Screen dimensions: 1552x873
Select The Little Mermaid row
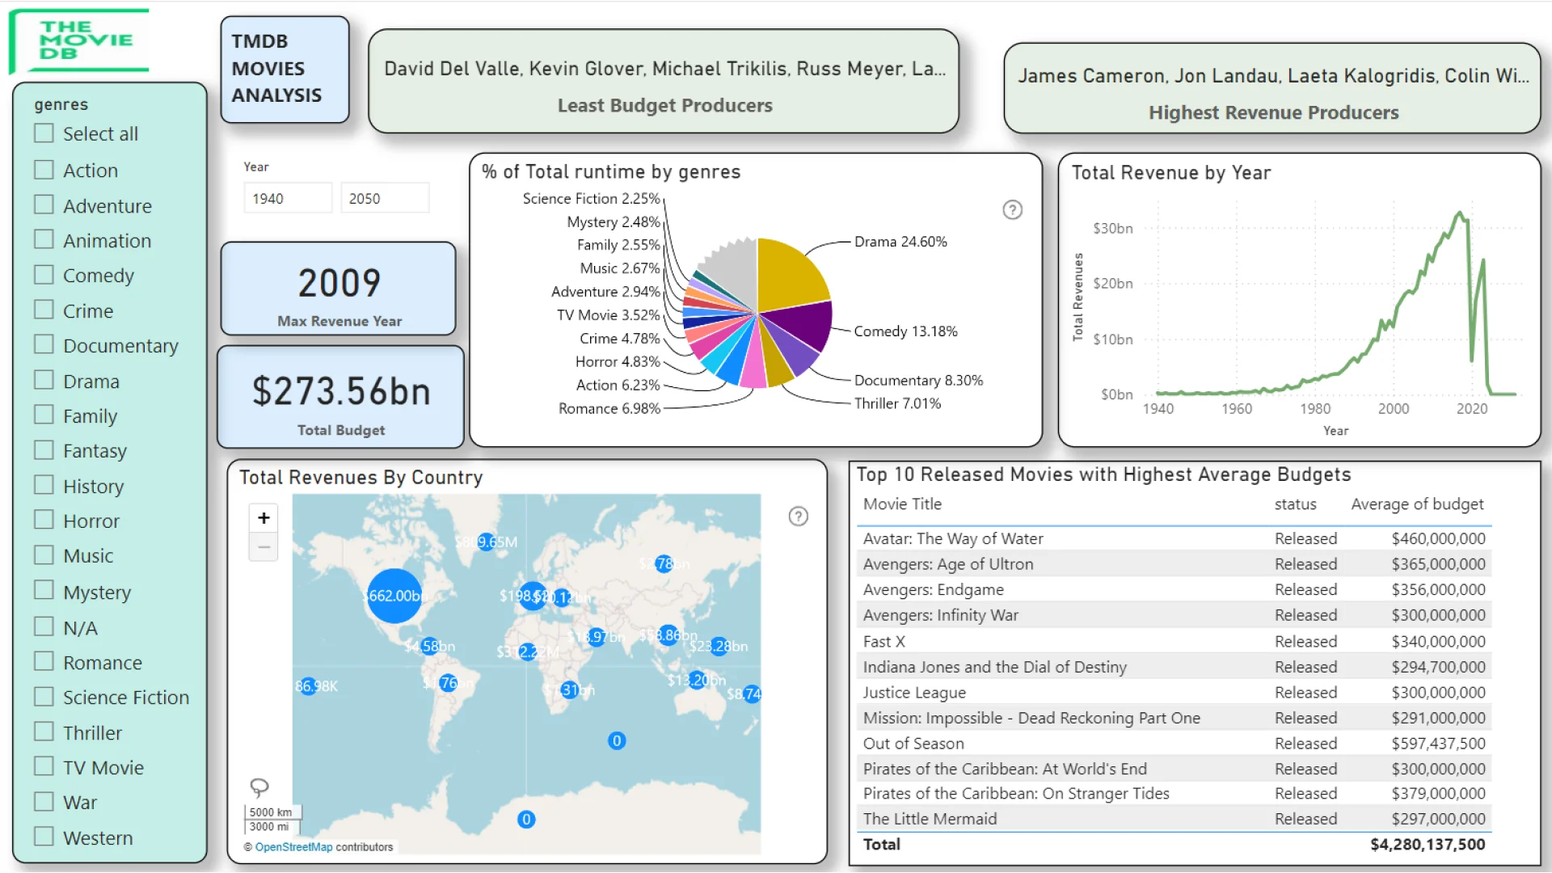coord(1174,819)
